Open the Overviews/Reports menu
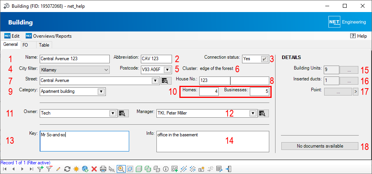The width and height of the screenshot is (372, 174). [49, 36]
